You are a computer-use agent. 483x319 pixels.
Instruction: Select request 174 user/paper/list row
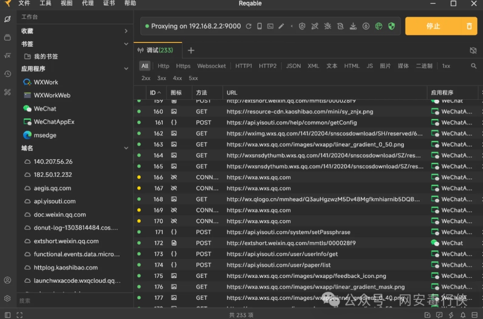point(308,265)
